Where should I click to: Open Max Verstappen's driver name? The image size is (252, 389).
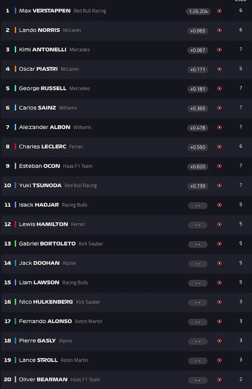44,11
